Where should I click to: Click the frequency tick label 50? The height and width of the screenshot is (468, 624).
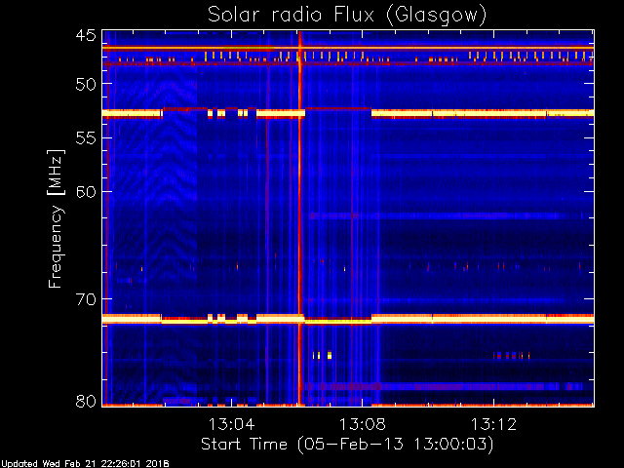click(86, 84)
